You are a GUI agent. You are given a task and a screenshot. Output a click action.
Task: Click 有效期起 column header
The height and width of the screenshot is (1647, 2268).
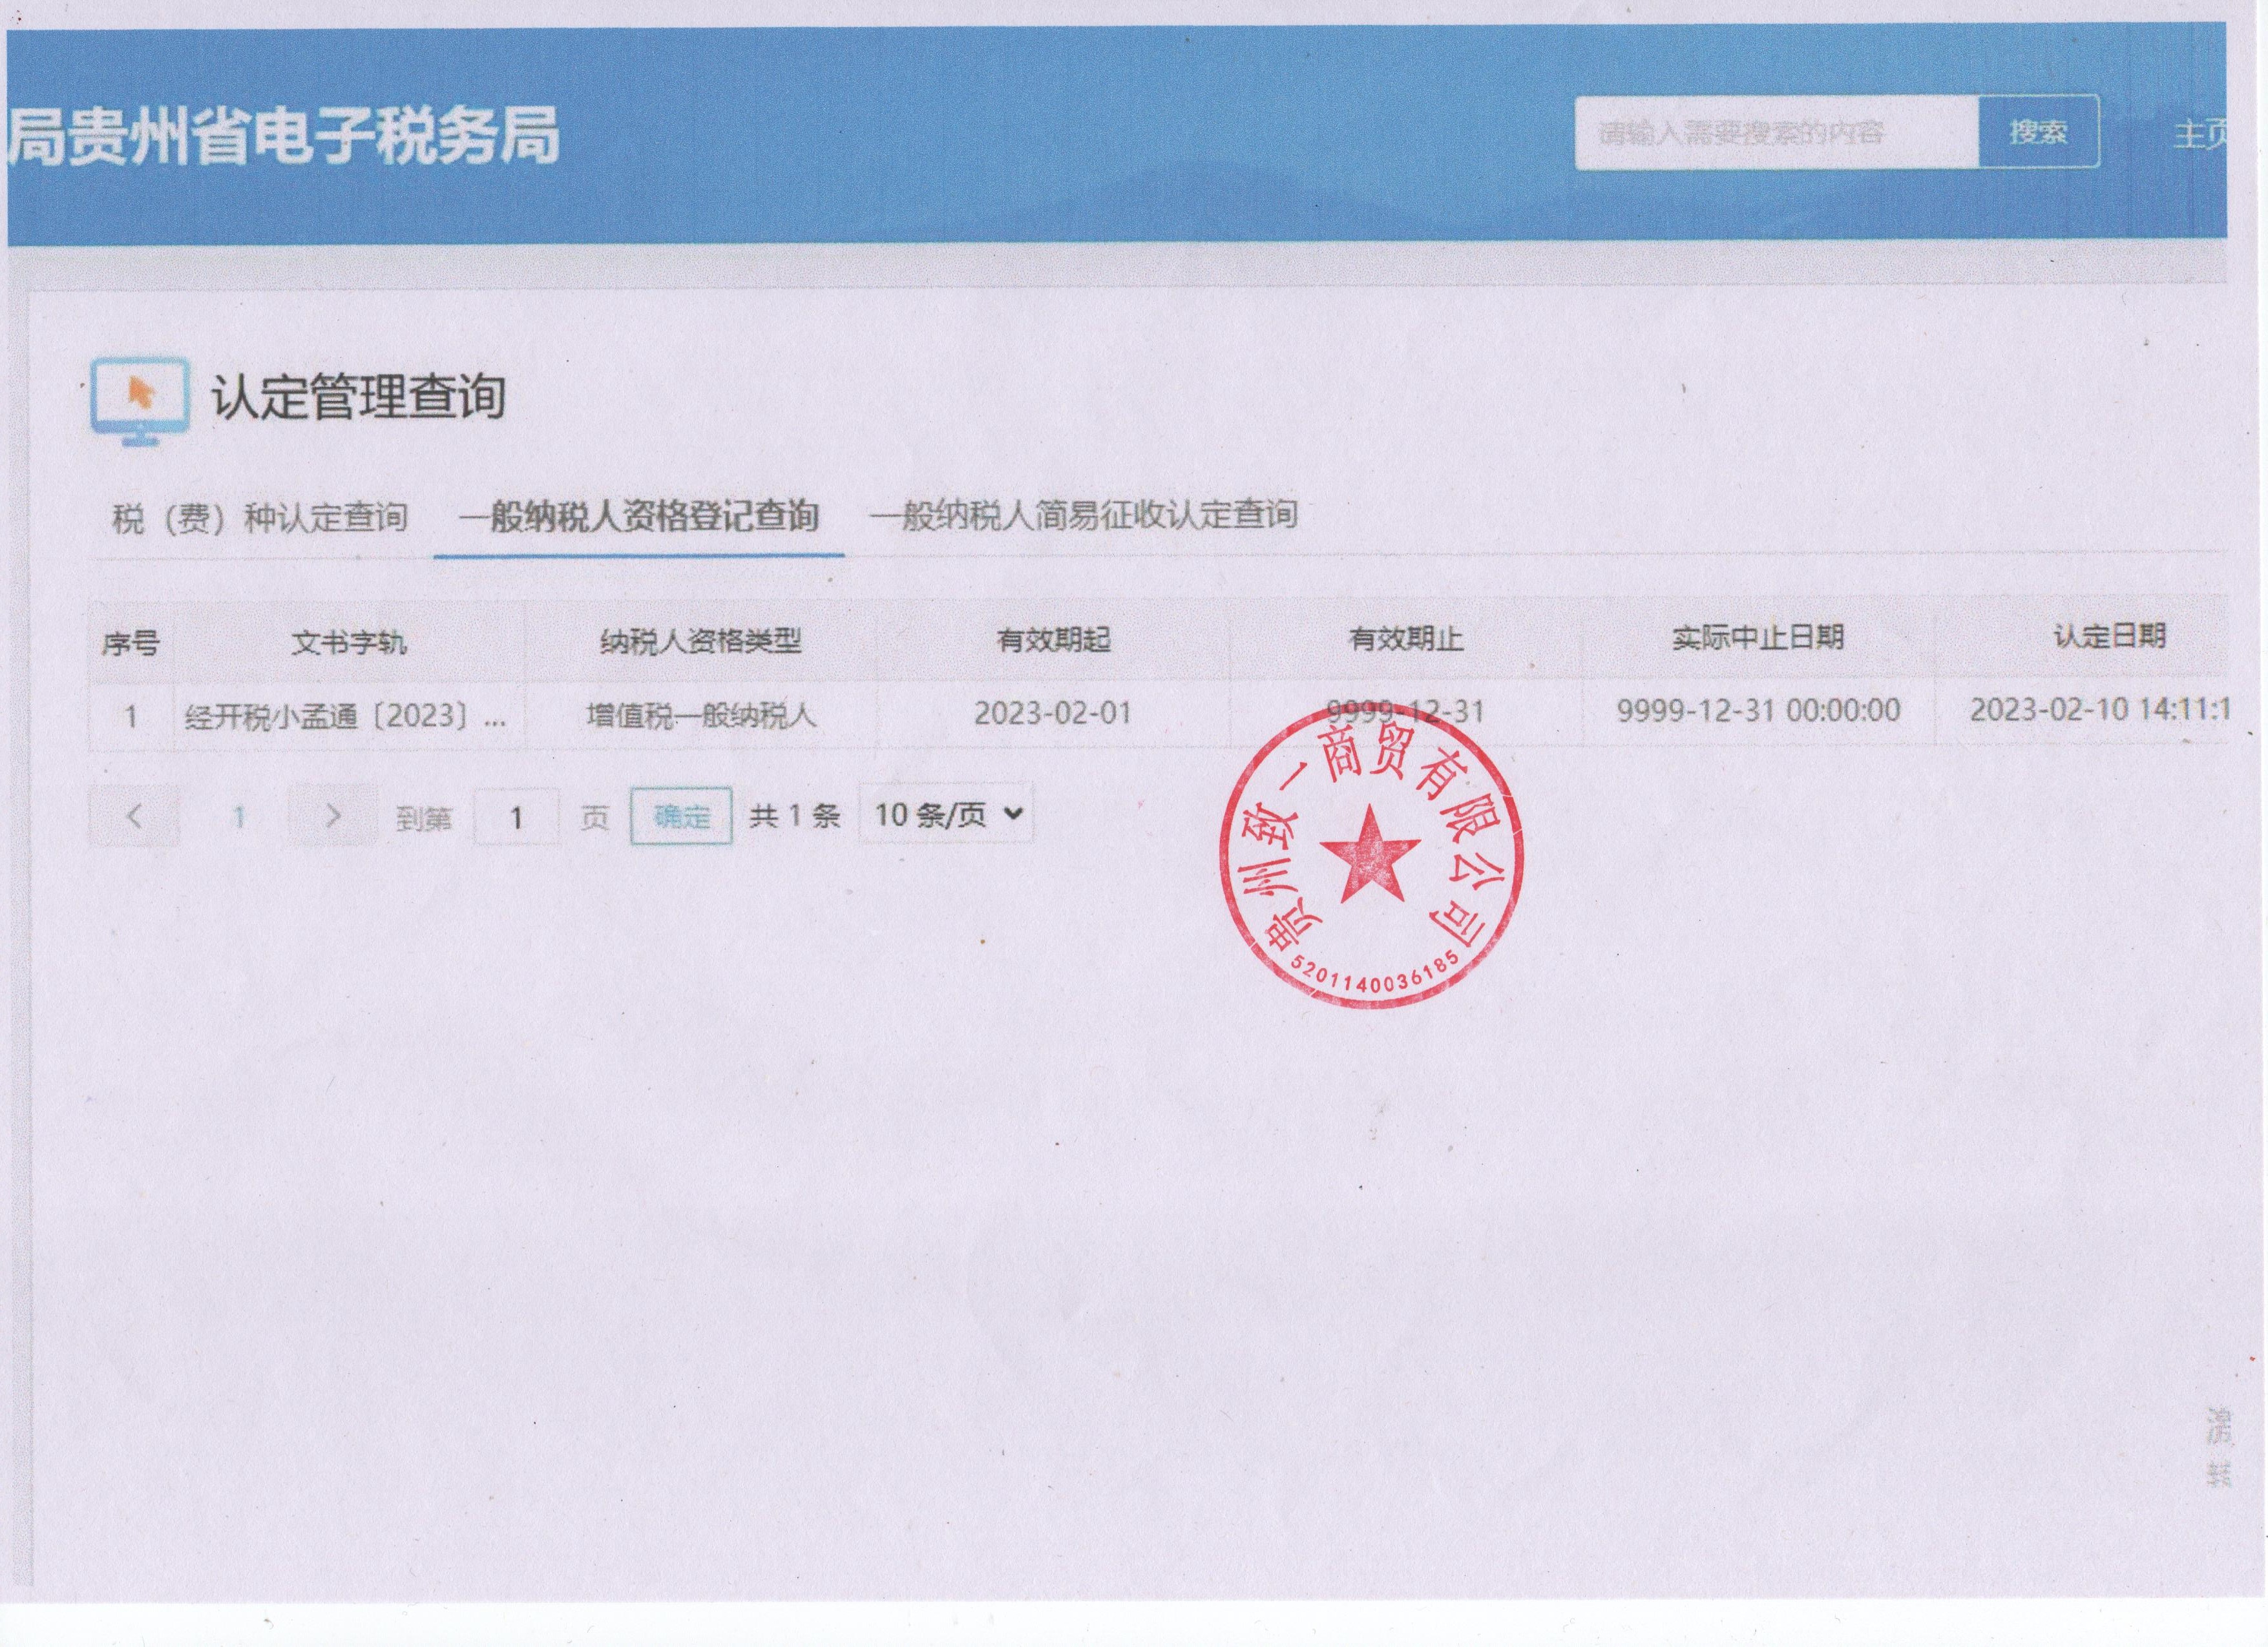[1053, 639]
